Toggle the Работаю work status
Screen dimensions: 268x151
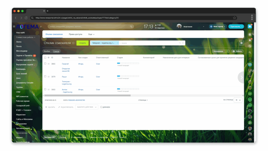[x=160, y=28]
